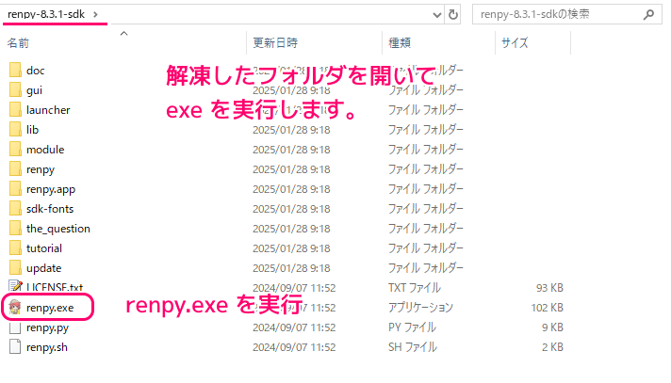671x383 pixels.
Task: Click the 2 KB size cell
Action: (552, 347)
